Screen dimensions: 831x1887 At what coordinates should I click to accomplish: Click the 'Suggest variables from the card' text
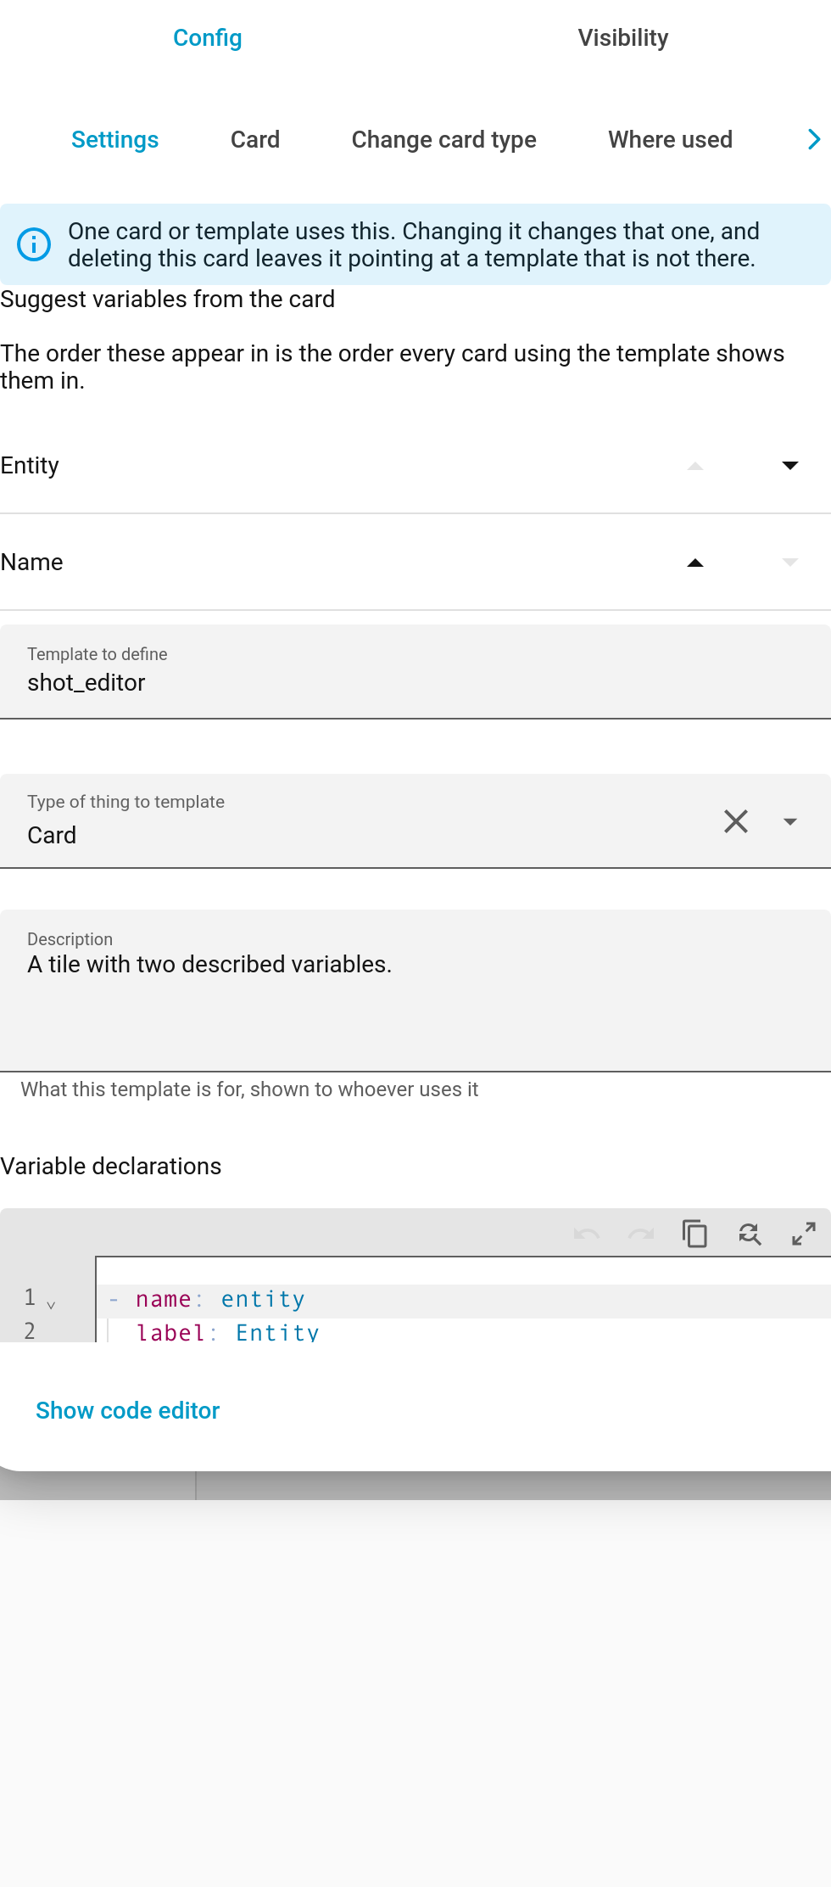tap(168, 299)
